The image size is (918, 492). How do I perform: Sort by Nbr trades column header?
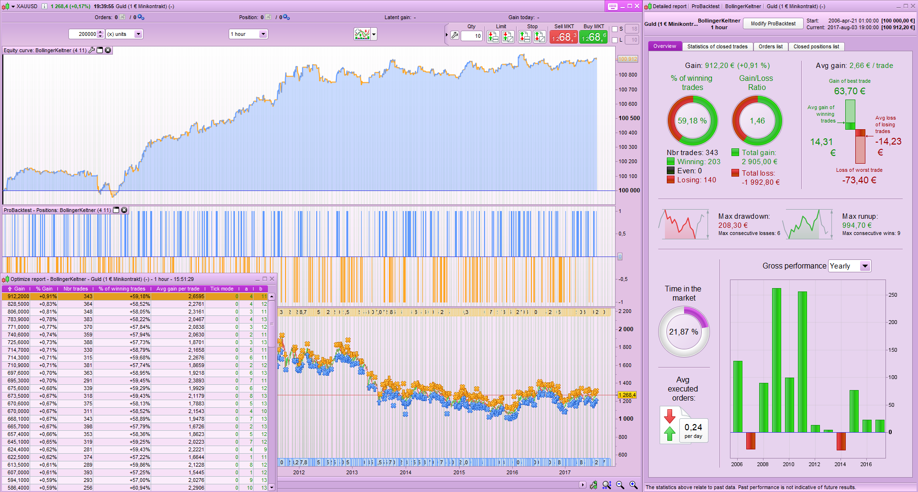point(76,289)
